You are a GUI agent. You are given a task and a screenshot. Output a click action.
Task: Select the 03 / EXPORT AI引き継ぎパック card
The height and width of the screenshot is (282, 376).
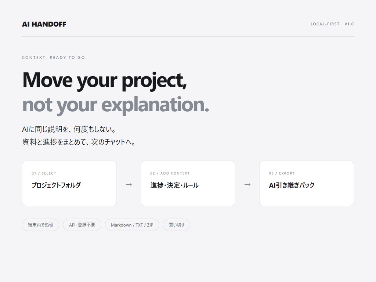coord(307,184)
